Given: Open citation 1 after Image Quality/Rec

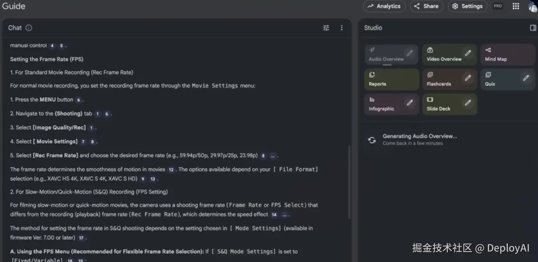Looking at the screenshot, I should (x=91, y=128).
